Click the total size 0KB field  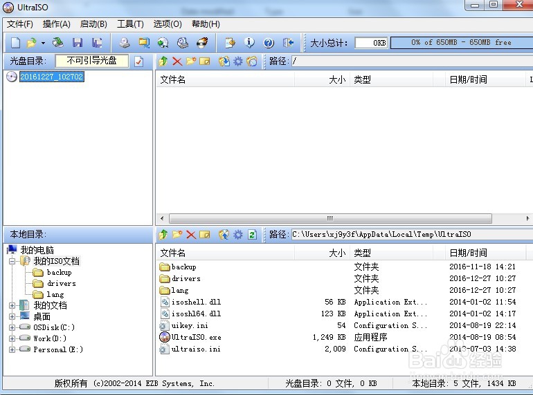(x=371, y=43)
